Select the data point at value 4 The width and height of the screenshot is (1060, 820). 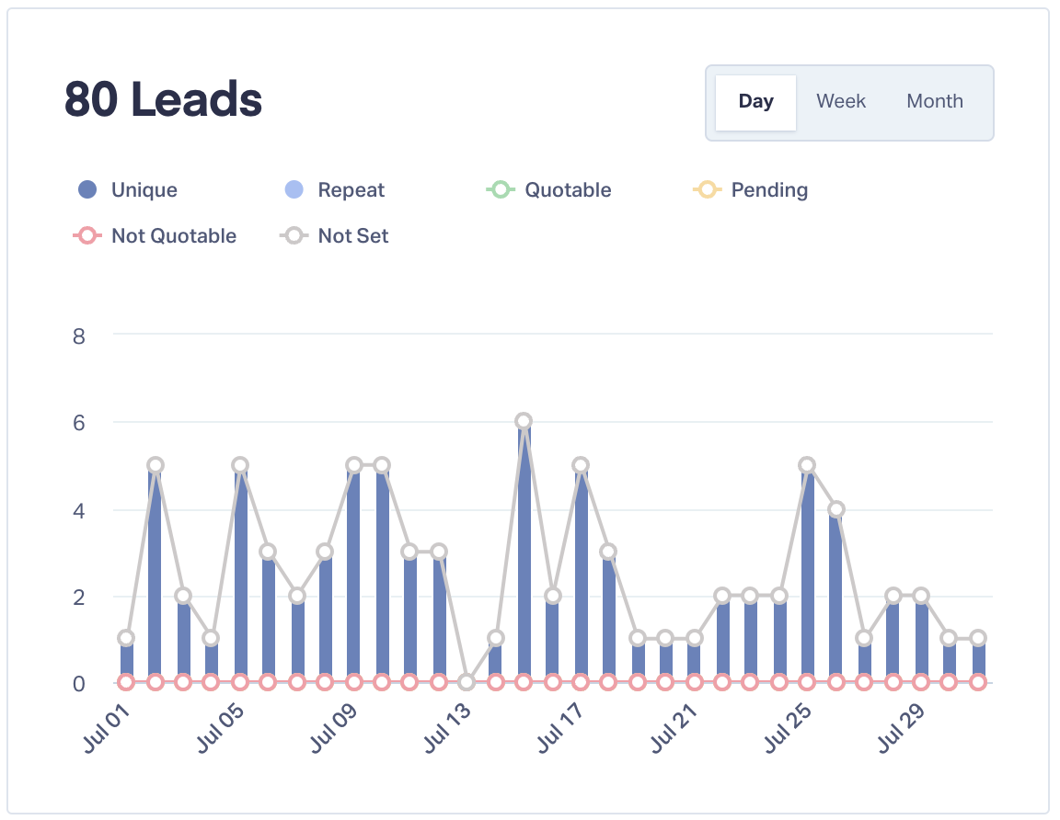836,509
